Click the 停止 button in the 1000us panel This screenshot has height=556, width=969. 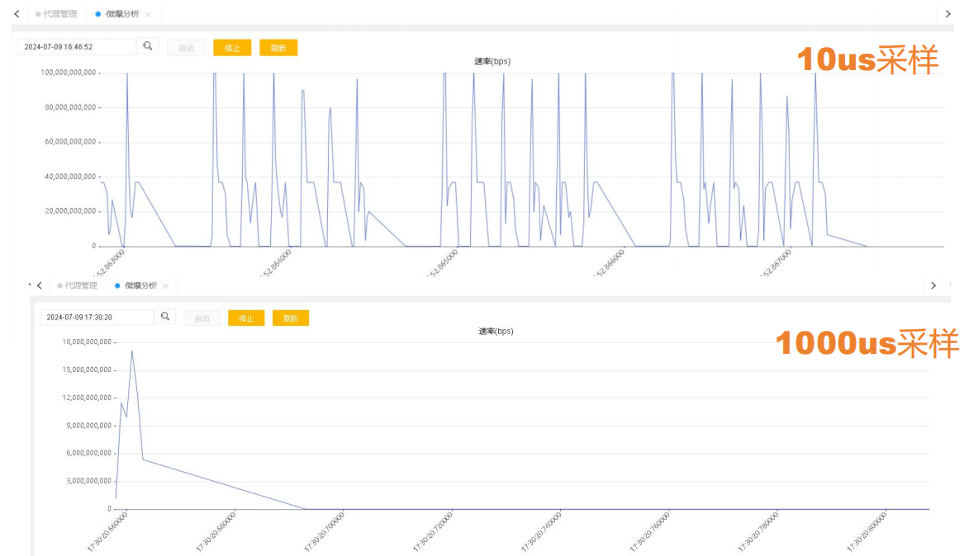246,318
